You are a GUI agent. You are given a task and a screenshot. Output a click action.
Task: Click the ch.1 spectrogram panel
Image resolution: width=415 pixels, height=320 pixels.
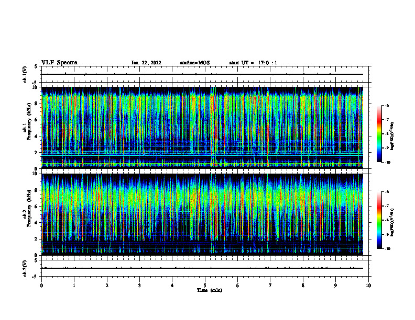(x=202, y=128)
